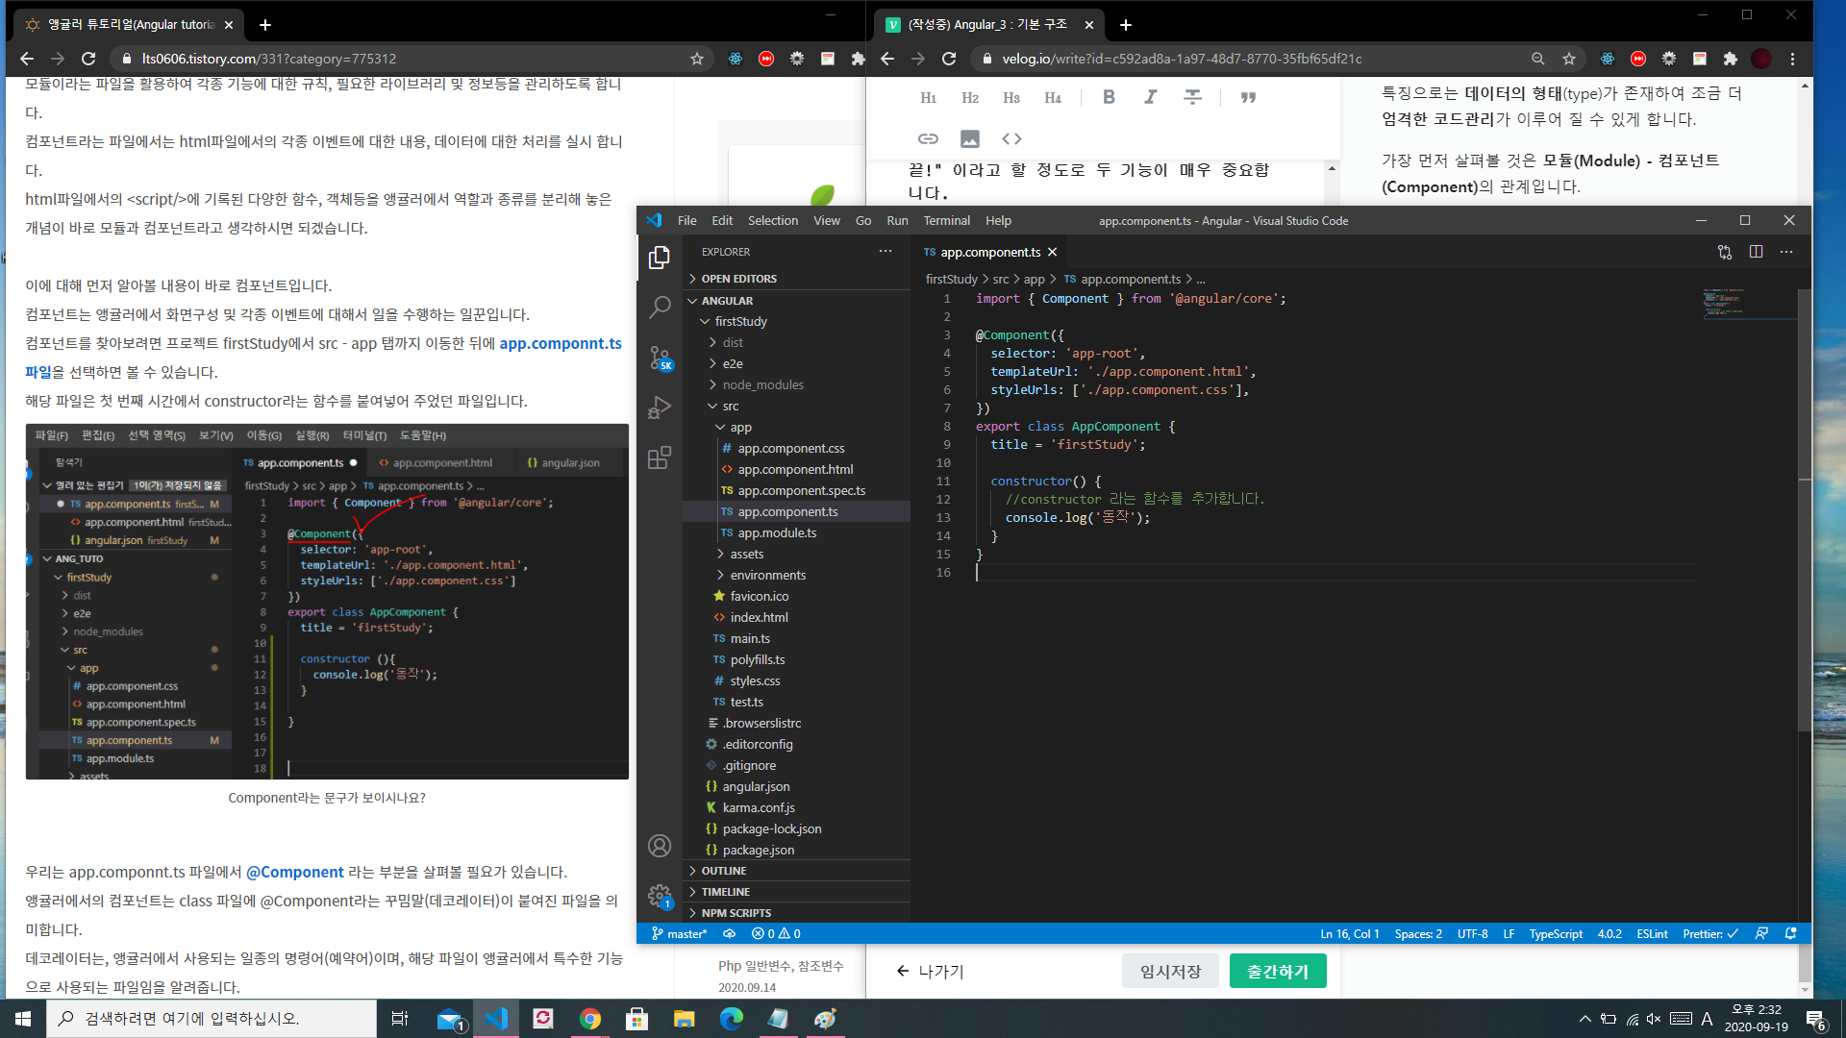
Task: Close app.component.ts editor tab
Action: click(x=1053, y=252)
